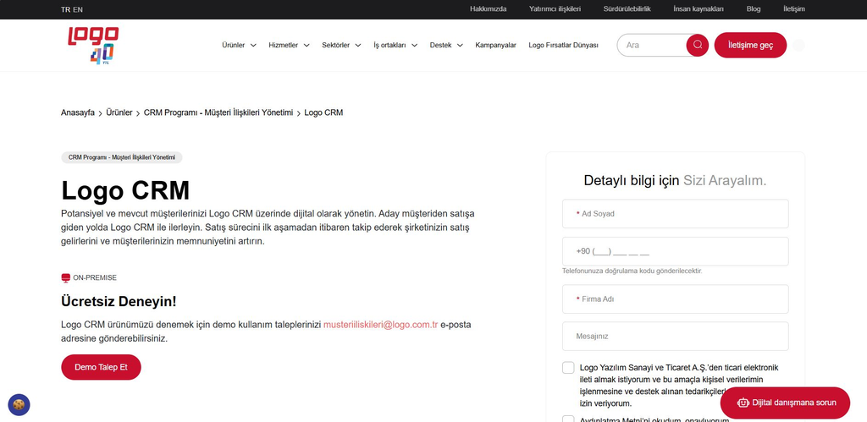This screenshot has height=422, width=867.
Task: Click the Logo CRM main heading
Action: click(x=125, y=190)
